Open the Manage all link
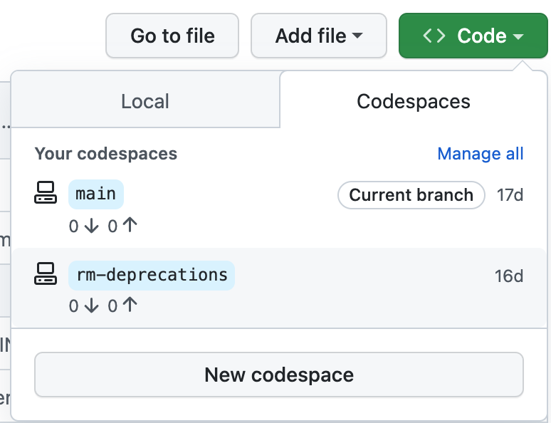This screenshot has height=423, width=551. (x=481, y=154)
